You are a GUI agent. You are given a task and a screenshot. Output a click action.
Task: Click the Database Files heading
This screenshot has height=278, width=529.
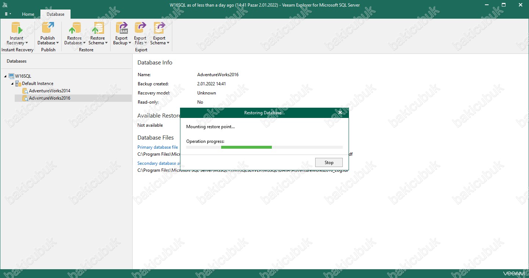(156, 138)
